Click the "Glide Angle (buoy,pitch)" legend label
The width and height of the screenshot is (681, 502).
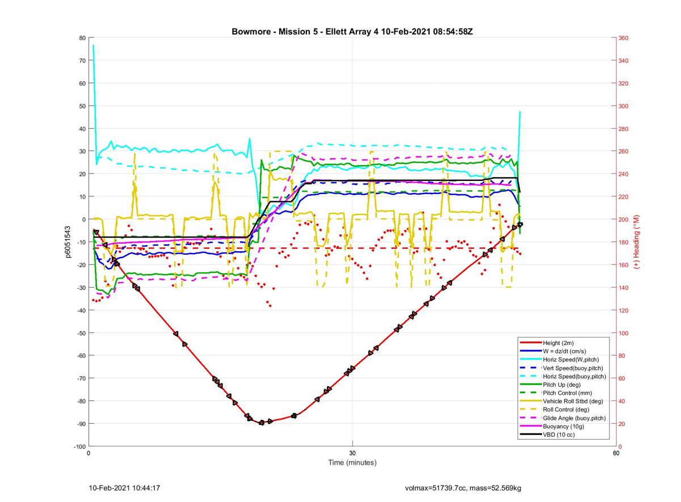pos(574,418)
